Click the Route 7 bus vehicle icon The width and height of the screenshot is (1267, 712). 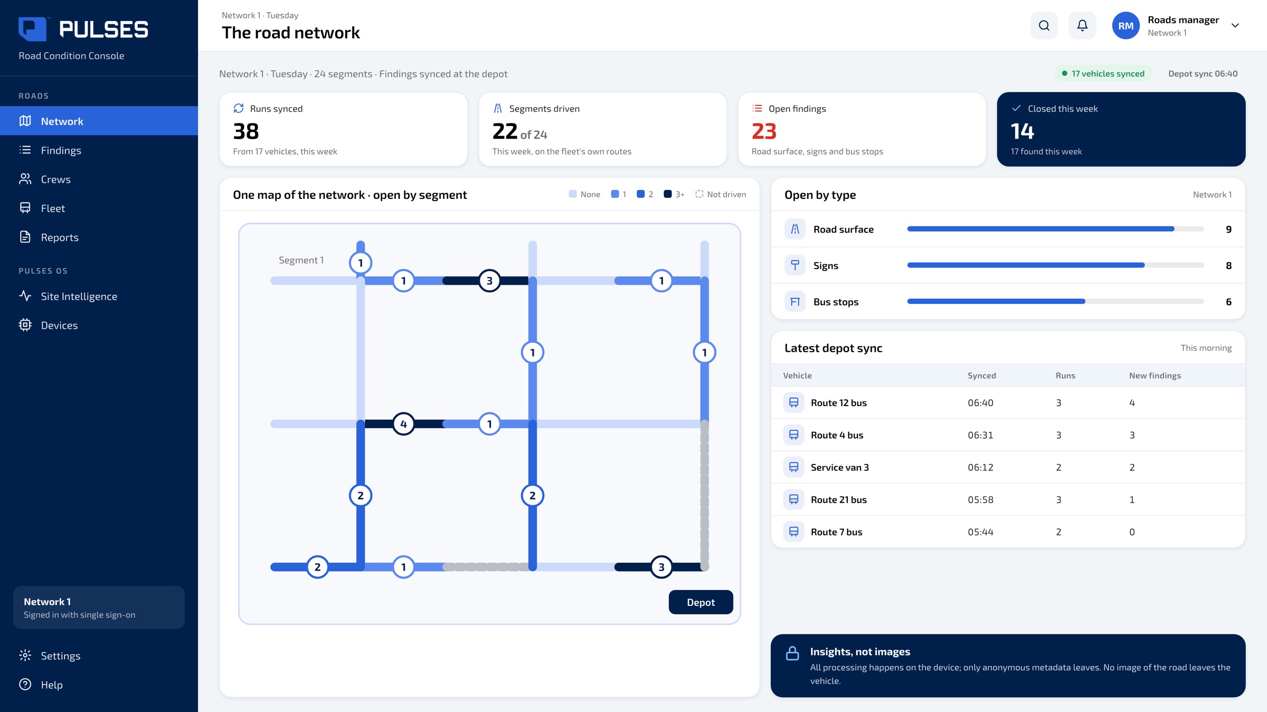coord(793,532)
